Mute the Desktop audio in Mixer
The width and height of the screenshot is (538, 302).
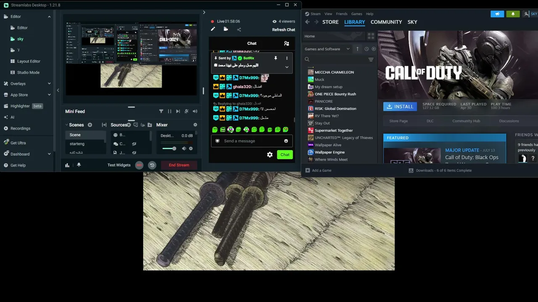[x=184, y=148]
